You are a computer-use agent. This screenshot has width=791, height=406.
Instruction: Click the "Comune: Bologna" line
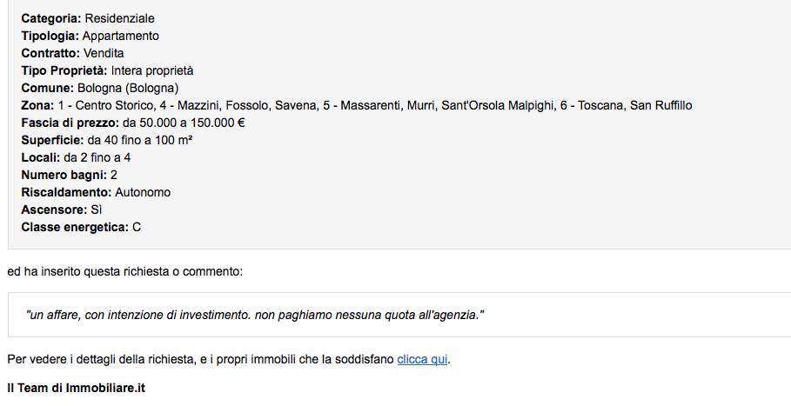pyautogui.click(x=99, y=88)
